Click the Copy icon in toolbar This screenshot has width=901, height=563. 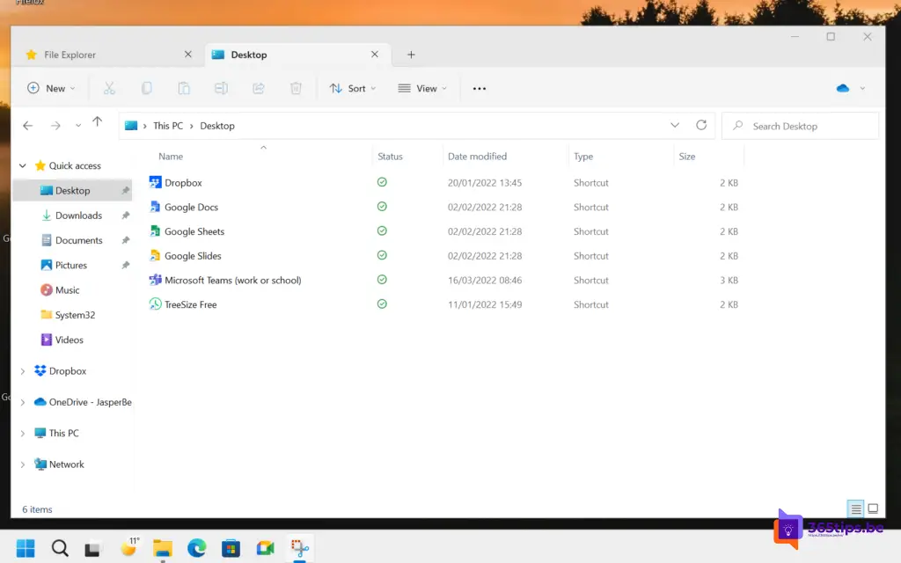tap(147, 88)
